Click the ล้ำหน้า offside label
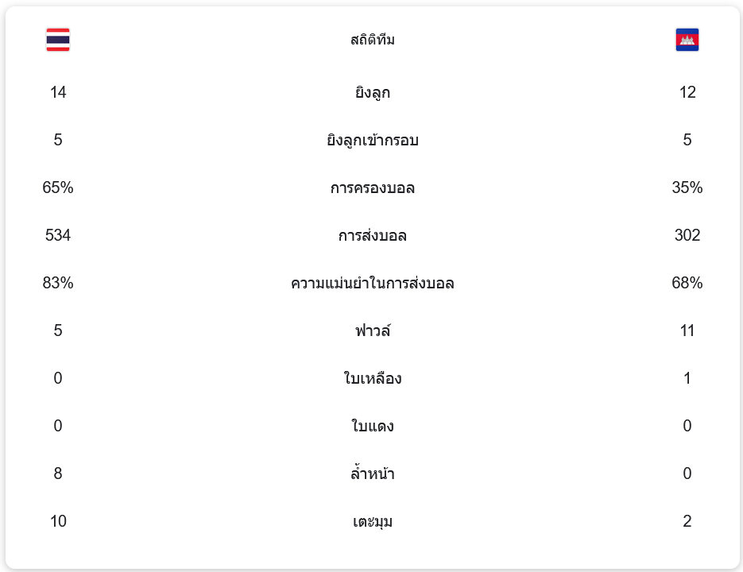Viewport: 743px width, 572px height. pyautogui.click(x=372, y=474)
